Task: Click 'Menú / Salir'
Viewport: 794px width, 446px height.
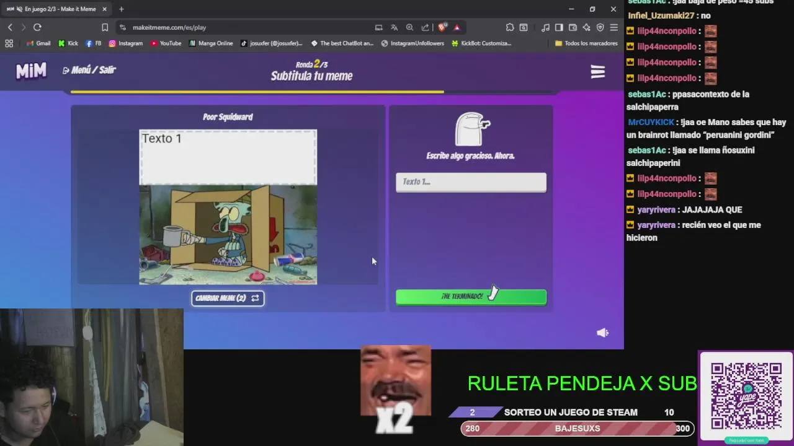Action: 89,70
